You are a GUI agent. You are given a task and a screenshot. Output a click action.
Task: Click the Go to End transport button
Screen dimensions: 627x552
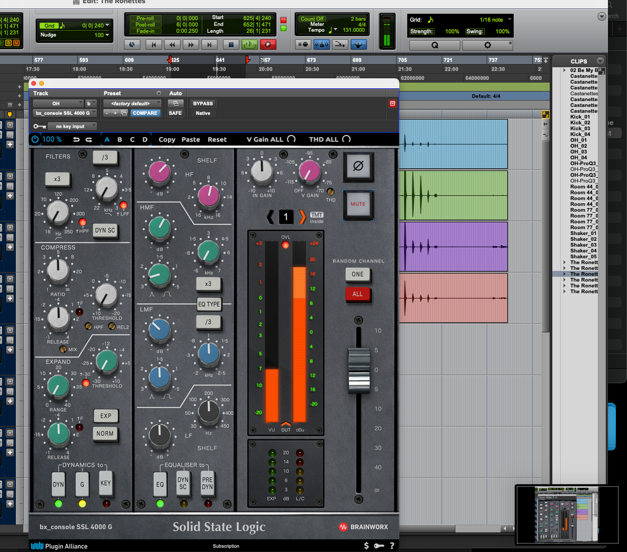[209, 45]
